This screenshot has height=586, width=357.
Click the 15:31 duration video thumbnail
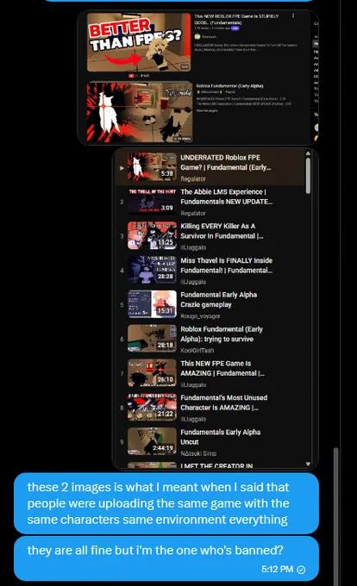(x=152, y=304)
